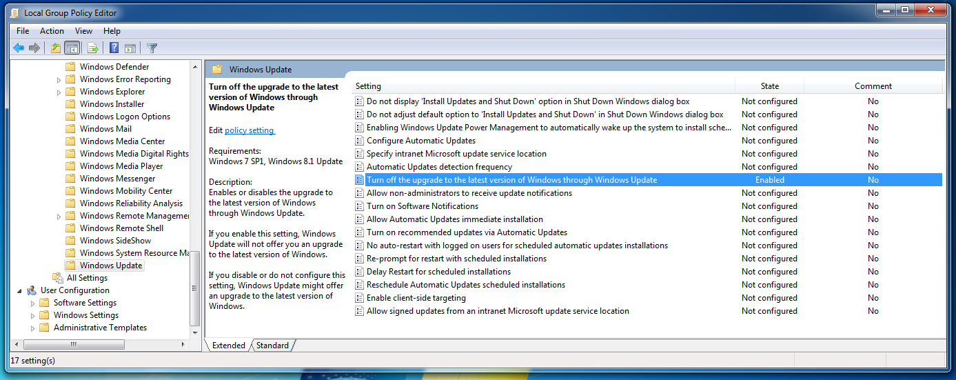Click the Windows Media Center folder icon
The image size is (956, 380).
(70, 141)
